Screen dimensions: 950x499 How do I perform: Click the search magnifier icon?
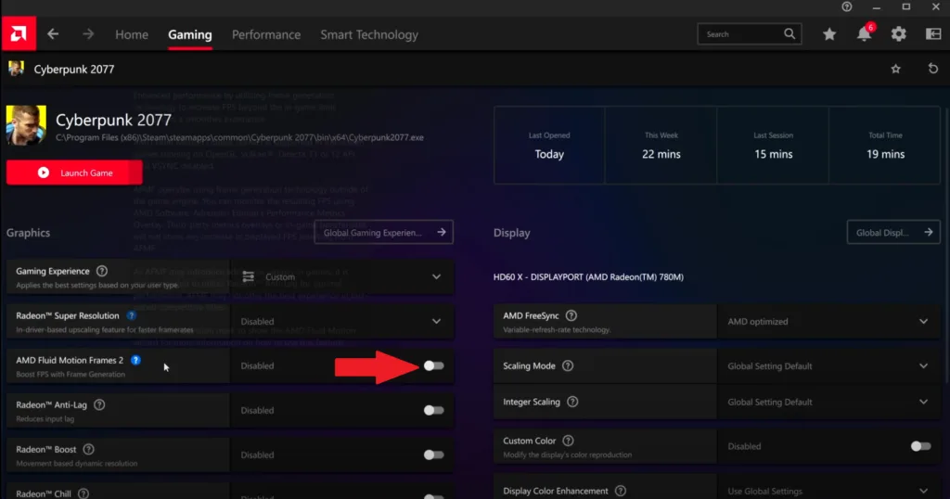790,34
